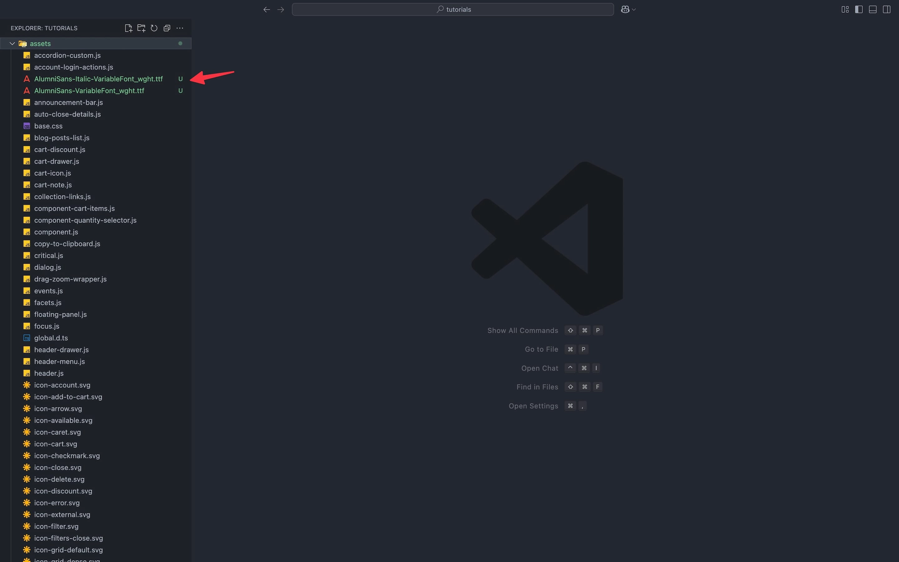This screenshot has height=562, width=899.
Task: Open Explorer's more actions ellipsis menu
Action: click(180, 28)
